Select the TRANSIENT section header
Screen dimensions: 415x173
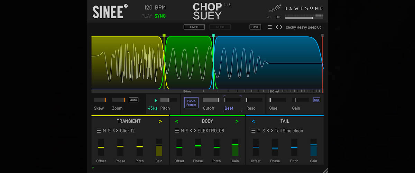(129, 121)
